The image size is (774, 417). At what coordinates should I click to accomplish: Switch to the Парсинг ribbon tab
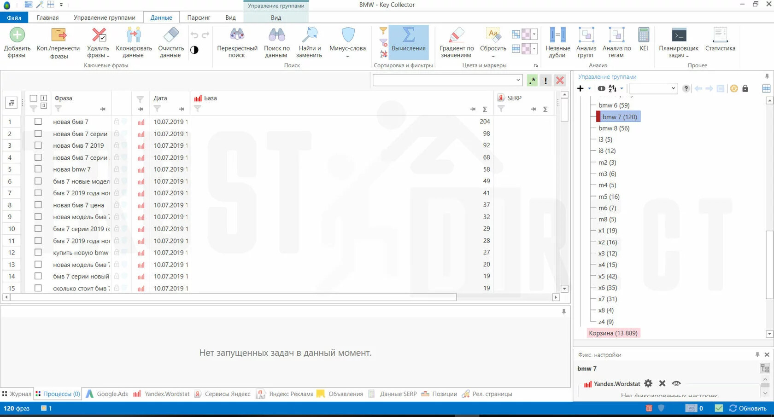199,17
